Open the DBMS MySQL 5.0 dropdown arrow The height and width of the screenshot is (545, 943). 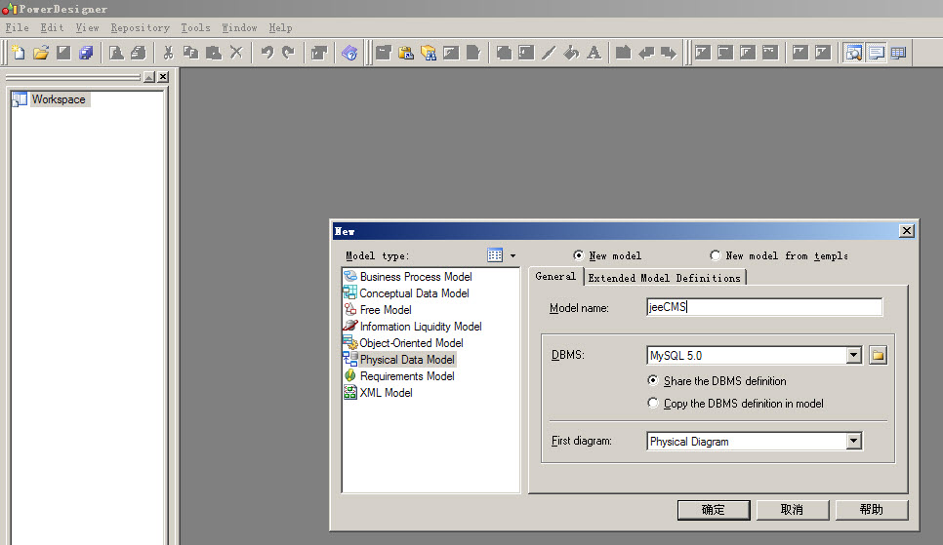(x=854, y=355)
